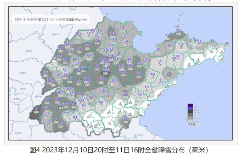Screen dimensions: 242x154
Task: Click the 濮阳市 label near the southwest border
Action: tap(38, 96)
